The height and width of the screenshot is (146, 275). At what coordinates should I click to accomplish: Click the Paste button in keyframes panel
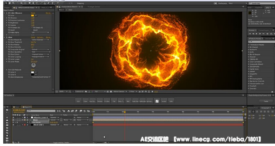(x=266, y=101)
